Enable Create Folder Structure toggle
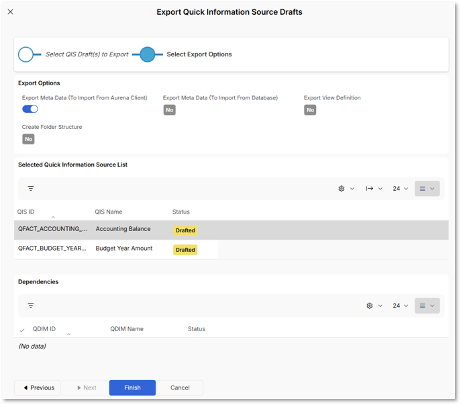 coord(28,139)
